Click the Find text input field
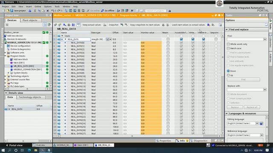This screenshot has height=153, width=273. tap(245, 40)
